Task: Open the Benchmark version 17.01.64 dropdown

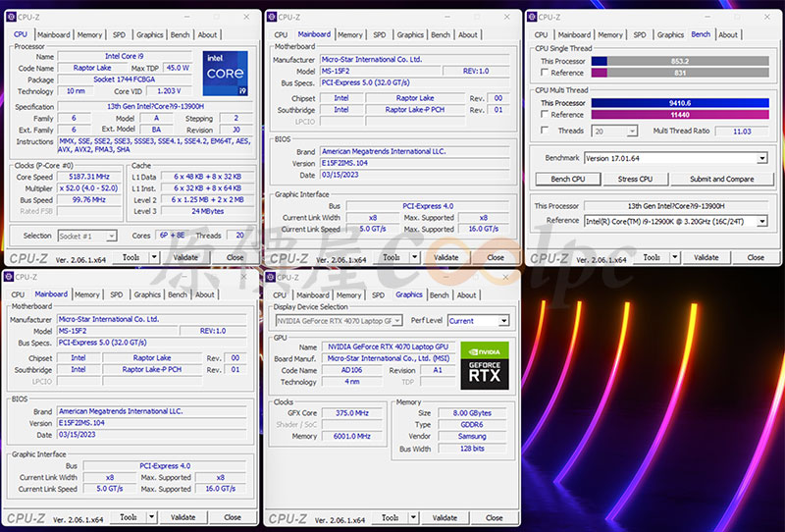Action: pyautogui.click(x=762, y=158)
